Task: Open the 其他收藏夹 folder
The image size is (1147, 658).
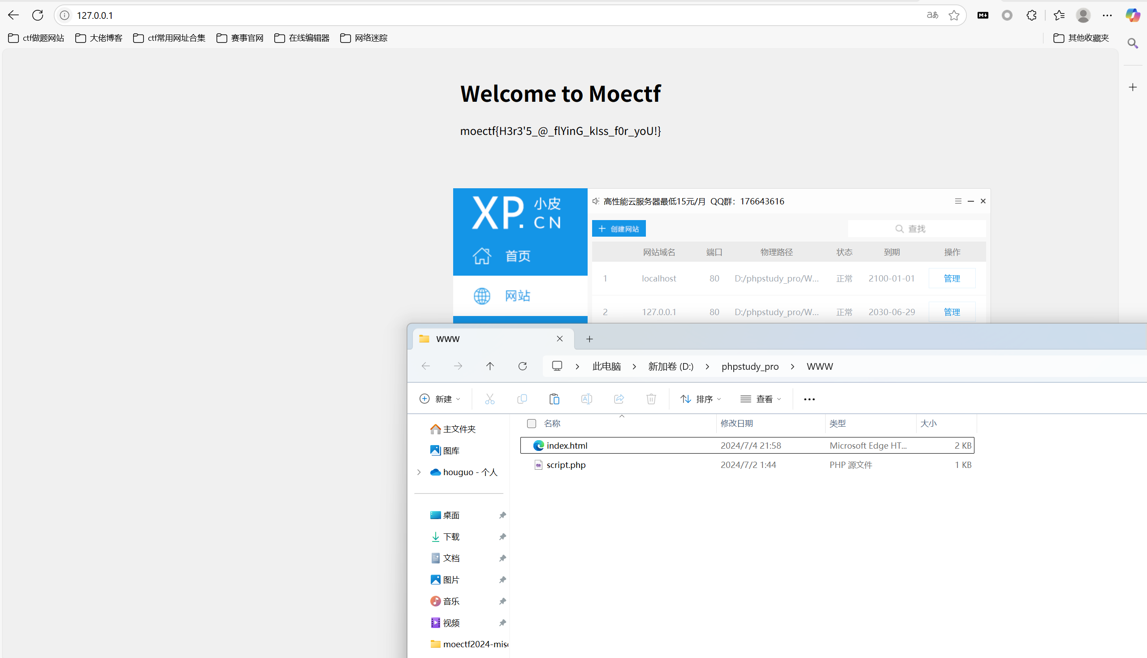Action: tap(1081, 38)
